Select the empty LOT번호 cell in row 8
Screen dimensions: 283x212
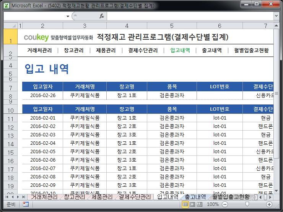[x=220, y=95]
